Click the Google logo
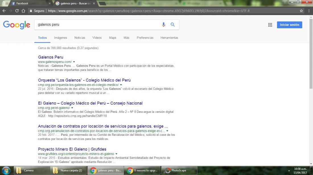313x175 pixels. point(17,25)
